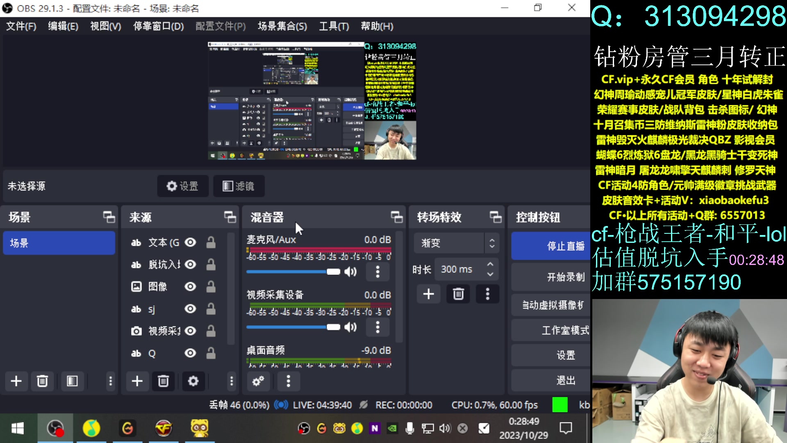
Task: Open the 编辑(E) menu
Action: [x=63, y=26]
